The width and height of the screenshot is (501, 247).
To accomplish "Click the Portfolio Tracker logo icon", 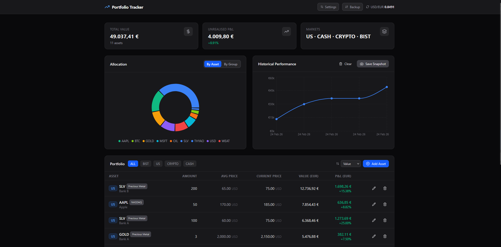I will tap(107, 7).
